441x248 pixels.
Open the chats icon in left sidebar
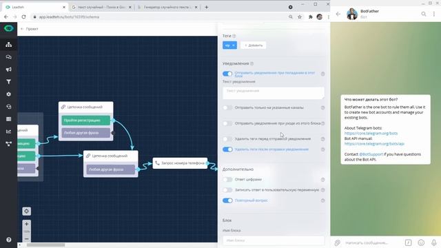9,57
